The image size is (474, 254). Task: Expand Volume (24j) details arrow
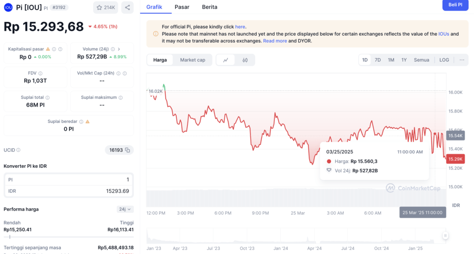pos(119,49)
